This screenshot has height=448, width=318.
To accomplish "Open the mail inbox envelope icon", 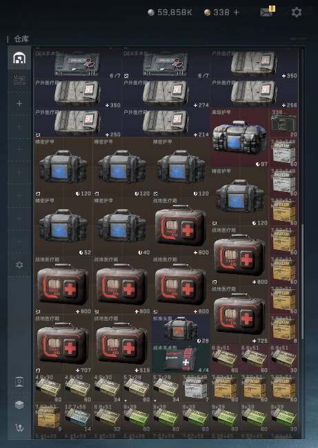I will click(268, 12).
